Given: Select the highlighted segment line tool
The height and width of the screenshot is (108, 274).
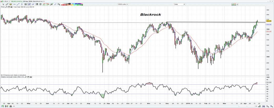Looking at the screenshot, I should tap(29, 4).
